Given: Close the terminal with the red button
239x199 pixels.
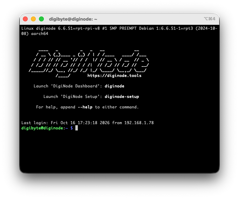Looking at the screenshot, I should pyautogui.click(x=25, y=19).
